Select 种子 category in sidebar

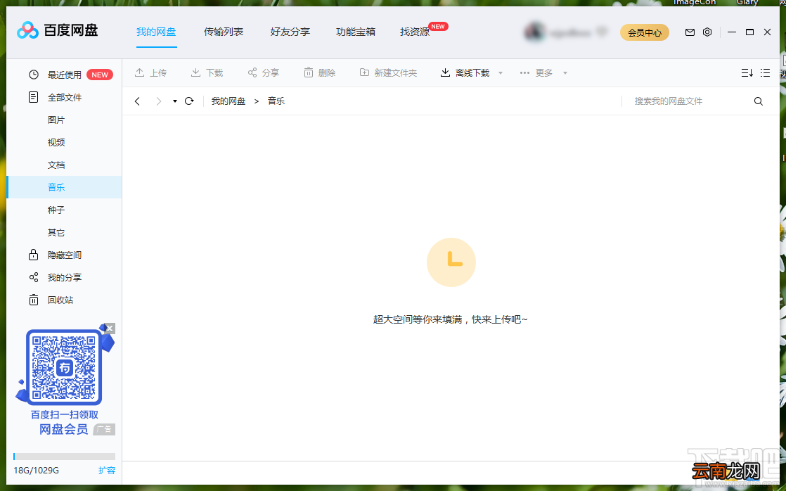coord(56,210)
